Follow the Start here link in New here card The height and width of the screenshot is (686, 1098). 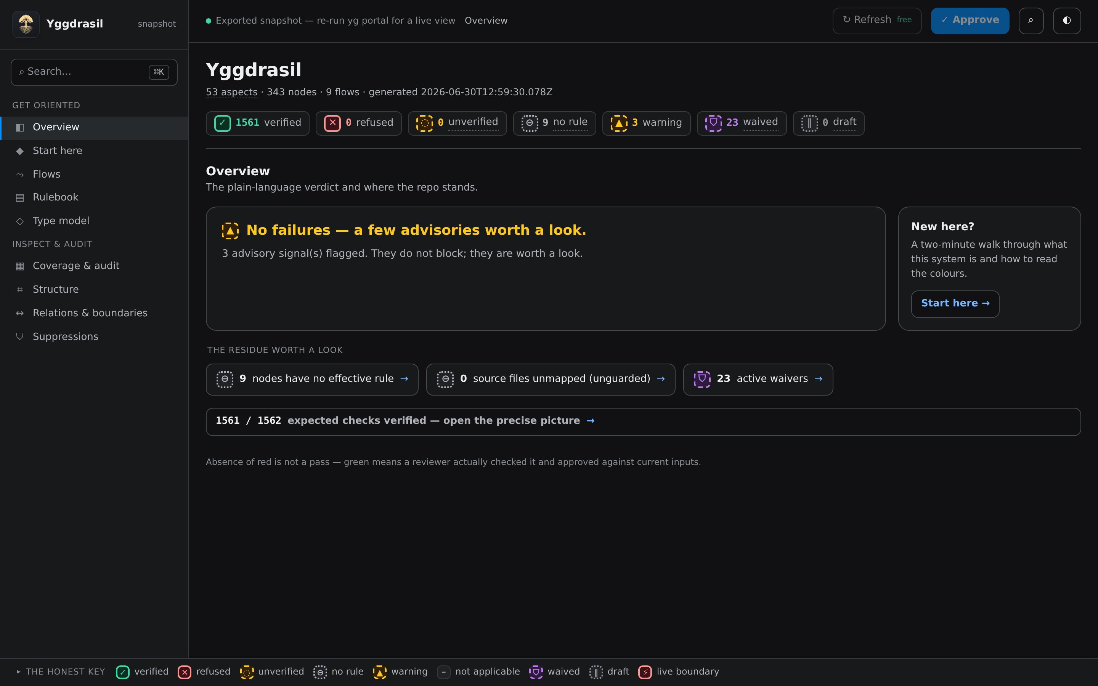(955, 304)
